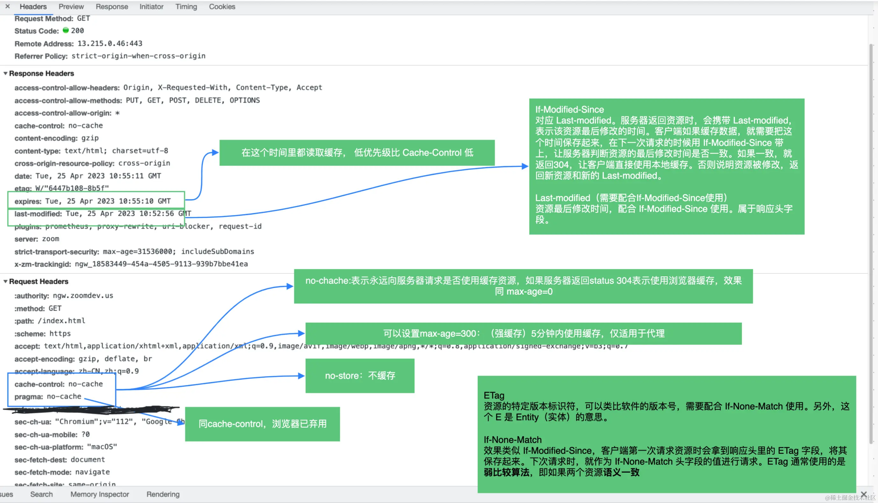Open the Timing tab
This screenshot has height=503, width=878.
click(186, 7)
